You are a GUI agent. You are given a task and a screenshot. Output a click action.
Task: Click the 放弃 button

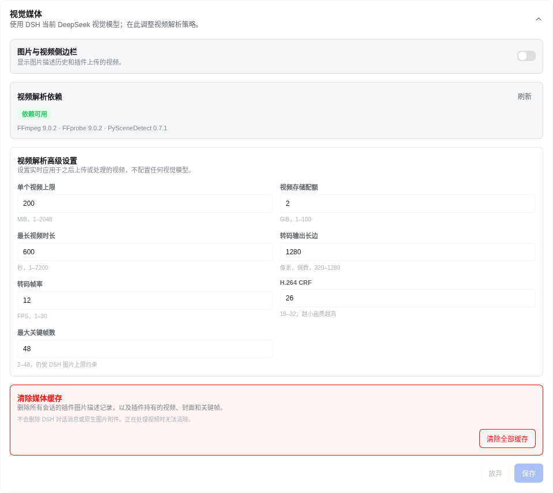(x=495, y=473)
